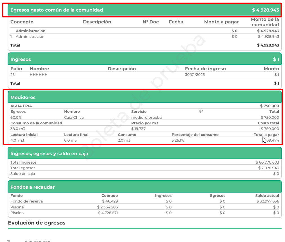Click the collected amount '$ 46.429'

coord(110,201)
